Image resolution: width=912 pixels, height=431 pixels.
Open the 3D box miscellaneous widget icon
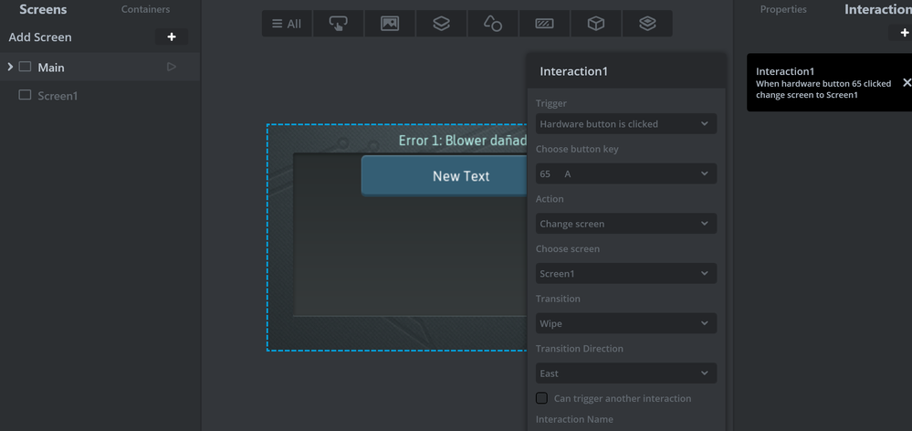coord(595,24)
